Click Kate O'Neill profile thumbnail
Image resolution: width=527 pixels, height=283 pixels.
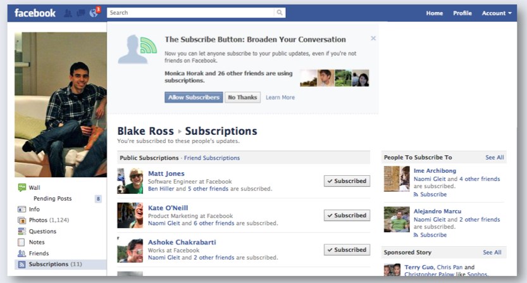pyautogui.click(x=130, y=215)
